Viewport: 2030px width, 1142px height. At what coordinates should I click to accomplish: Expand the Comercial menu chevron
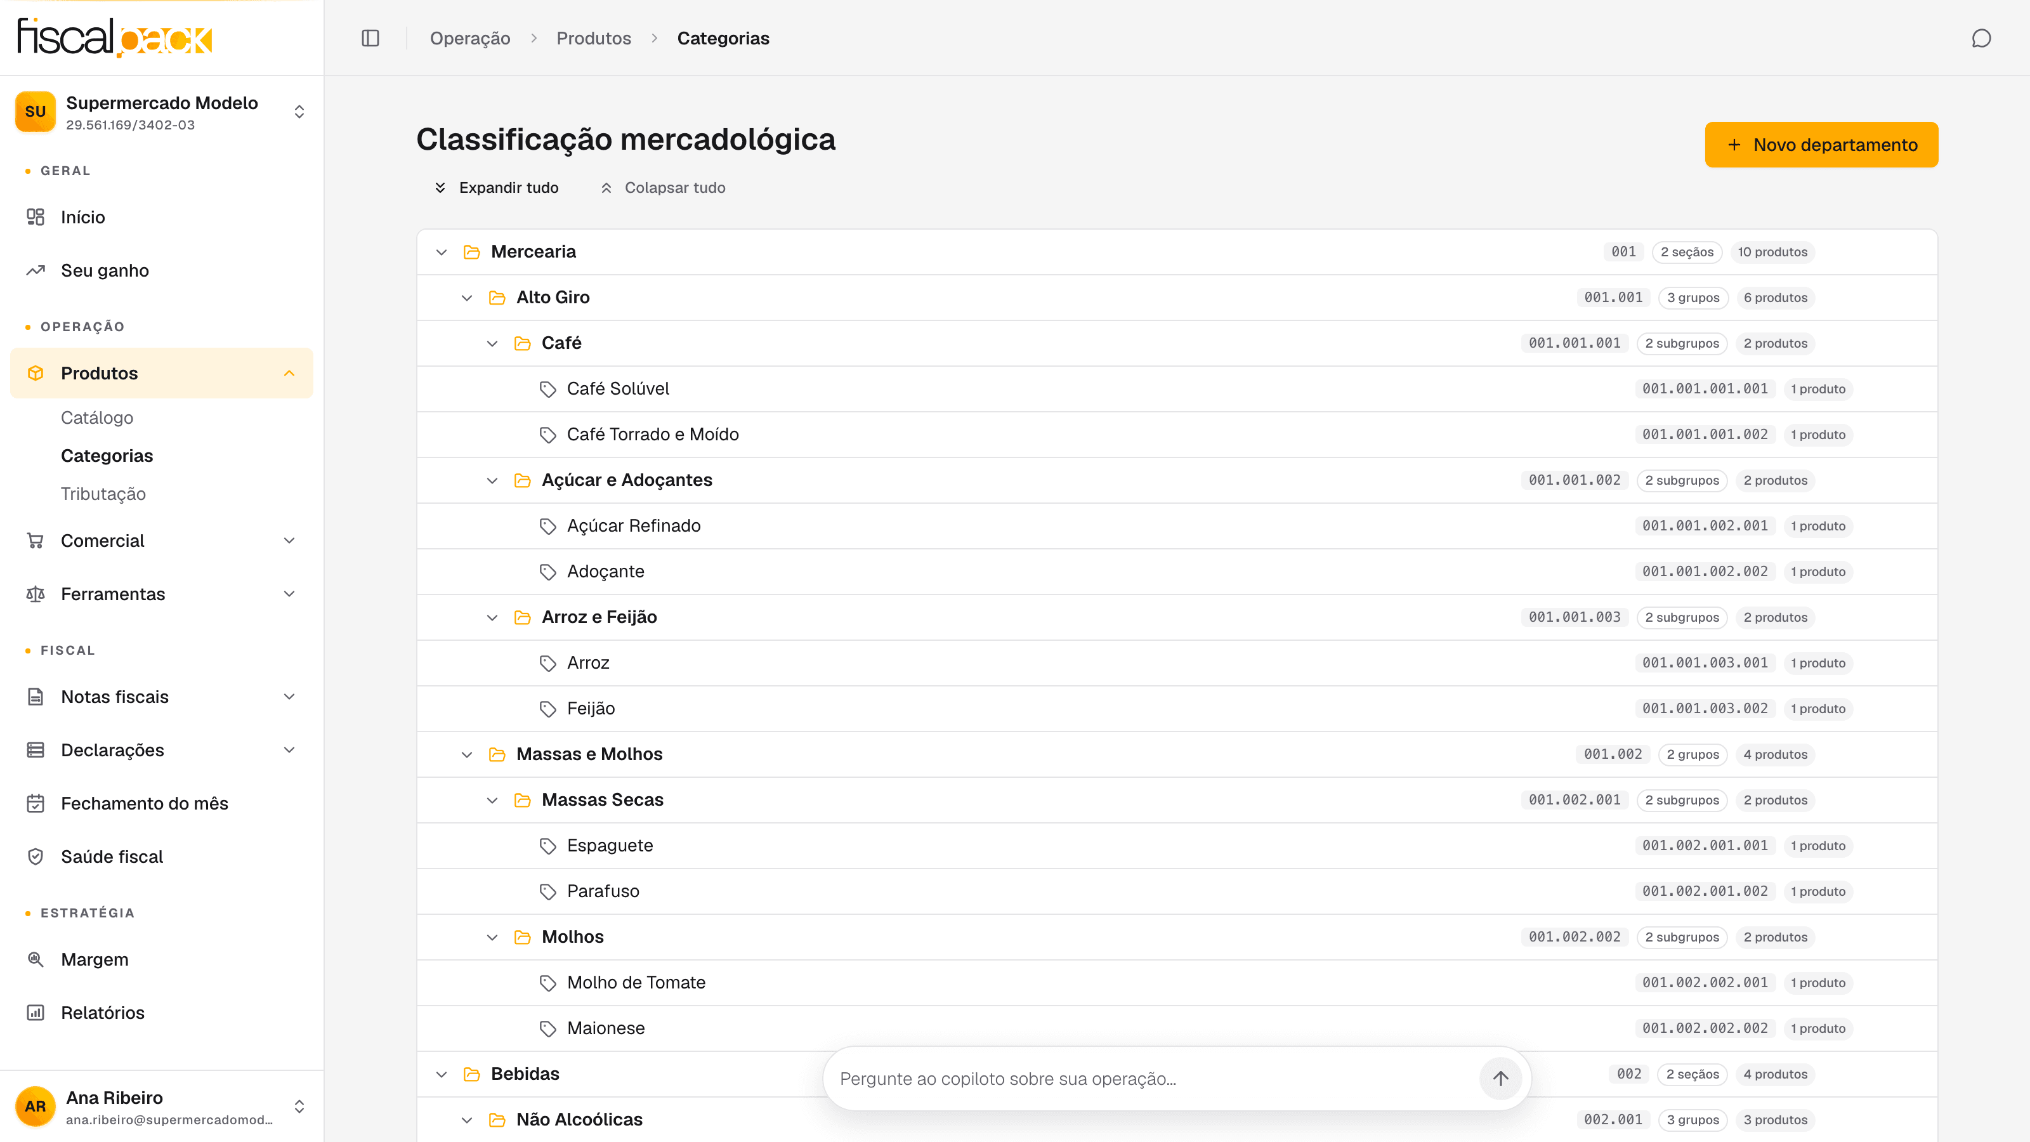point(289,541)
